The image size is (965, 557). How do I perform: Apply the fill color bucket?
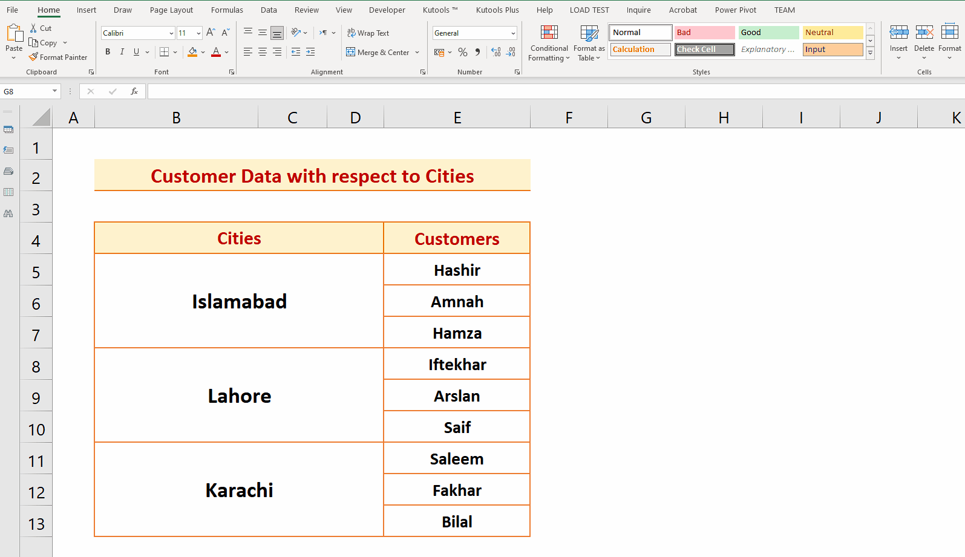point(192,52)
